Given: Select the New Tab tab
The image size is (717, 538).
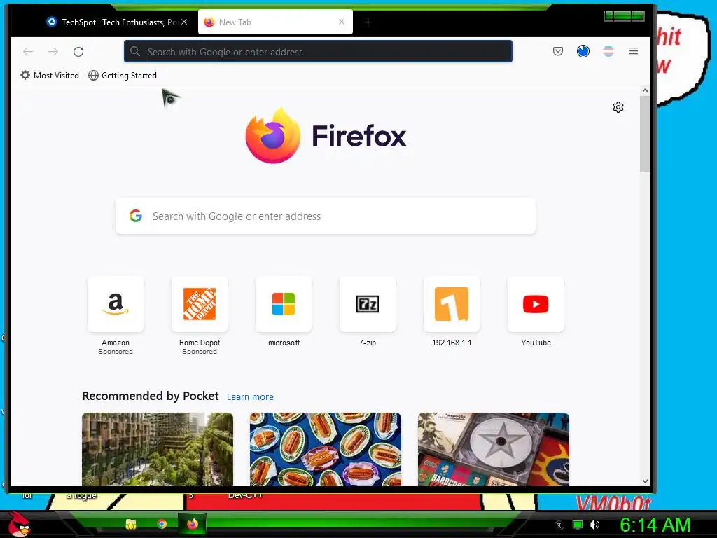Looking at the screenshot, I should pyautogui.click(x=275, y=22).
